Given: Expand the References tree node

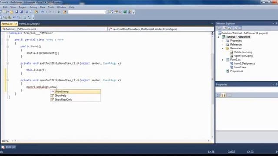Looking at the screenshot, I should (x=222, y=45).
